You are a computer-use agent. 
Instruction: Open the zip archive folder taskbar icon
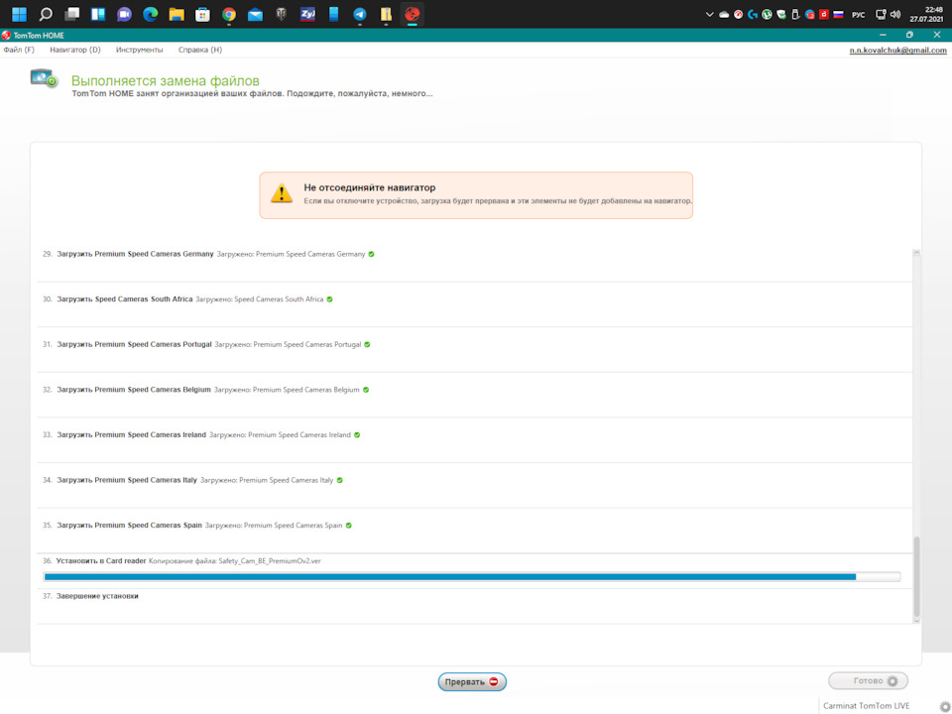pyautogui.click(x=386, y=14)
